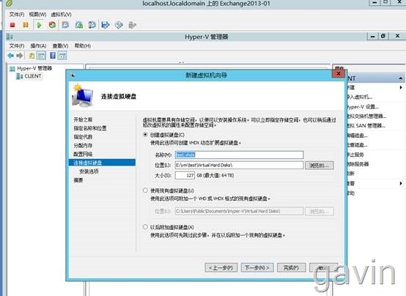Click 浏览(B) button next to new disk location
Viewport: 406px width, 296px height.
tap(320, 166)
